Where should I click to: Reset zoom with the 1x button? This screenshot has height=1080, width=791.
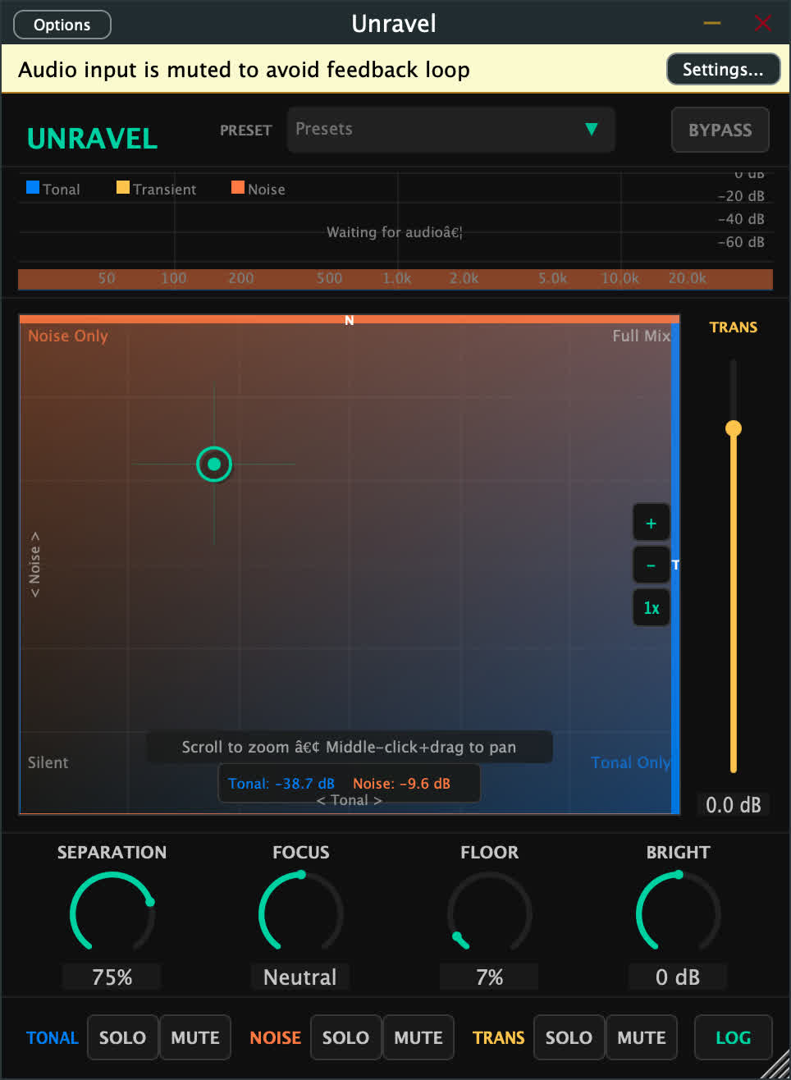651,608
